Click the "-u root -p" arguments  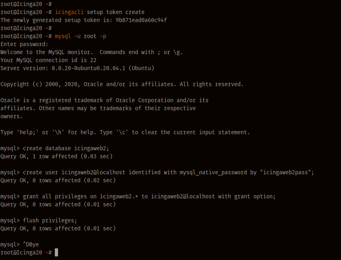(90, 36)
